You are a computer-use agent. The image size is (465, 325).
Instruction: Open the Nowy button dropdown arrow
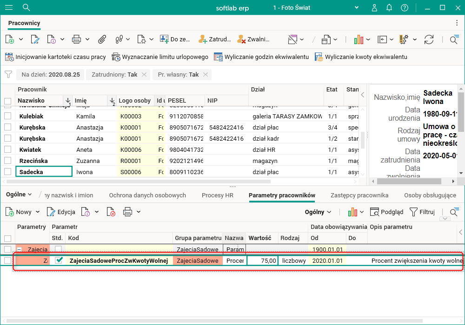pyautogui.click(x=38, y=212)
